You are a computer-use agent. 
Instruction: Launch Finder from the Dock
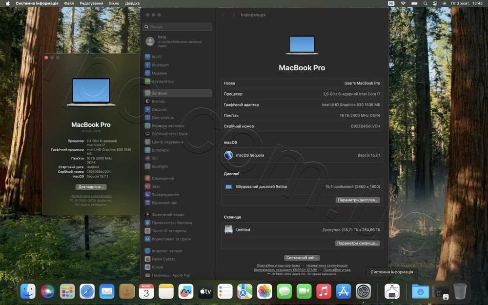coord(28,292)
